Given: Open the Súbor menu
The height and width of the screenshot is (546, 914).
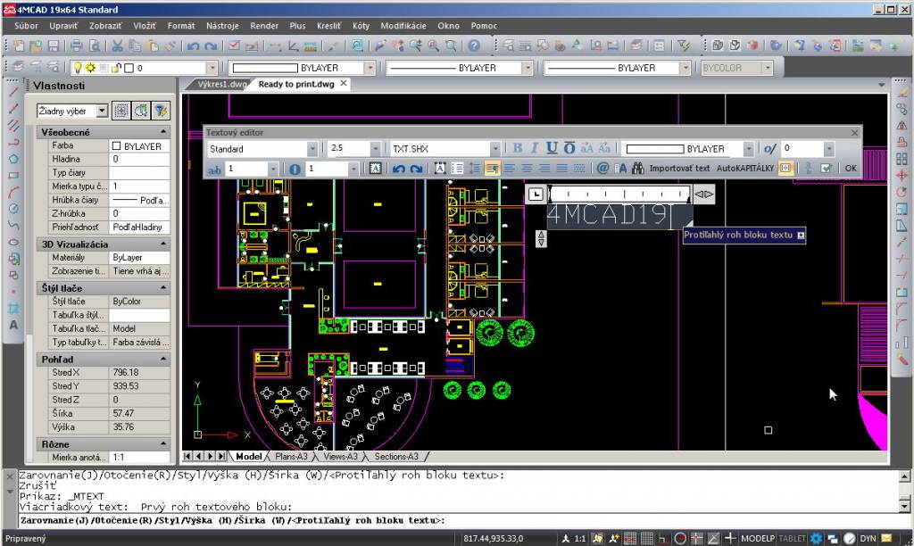Looking at the screenshot, I should [x=26, y=26].
